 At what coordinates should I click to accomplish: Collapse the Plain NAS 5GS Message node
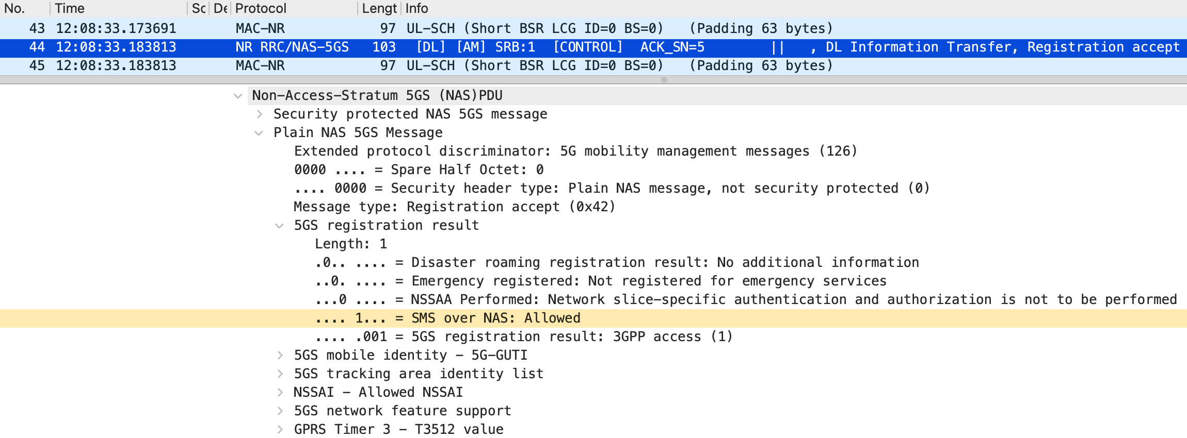point(259,133)
